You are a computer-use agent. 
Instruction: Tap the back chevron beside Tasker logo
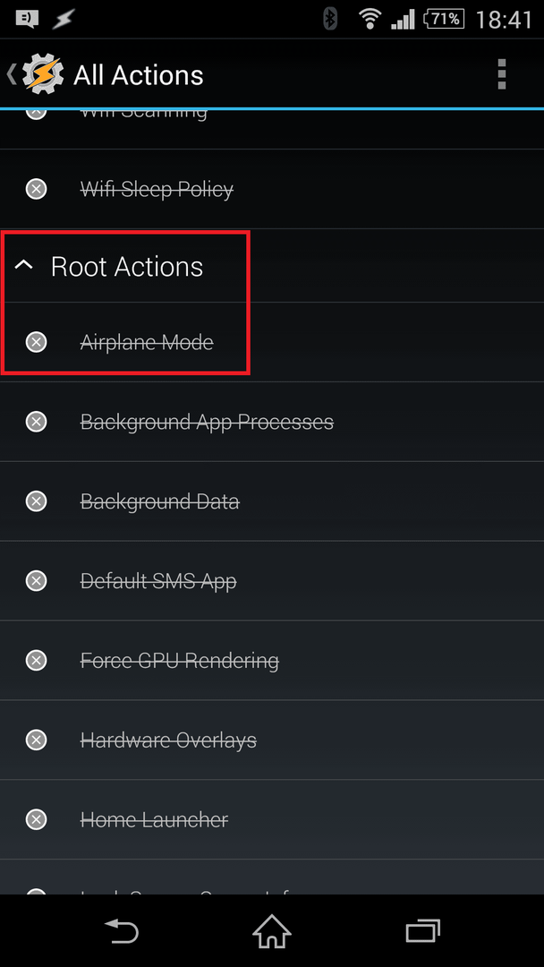[12, 74]
